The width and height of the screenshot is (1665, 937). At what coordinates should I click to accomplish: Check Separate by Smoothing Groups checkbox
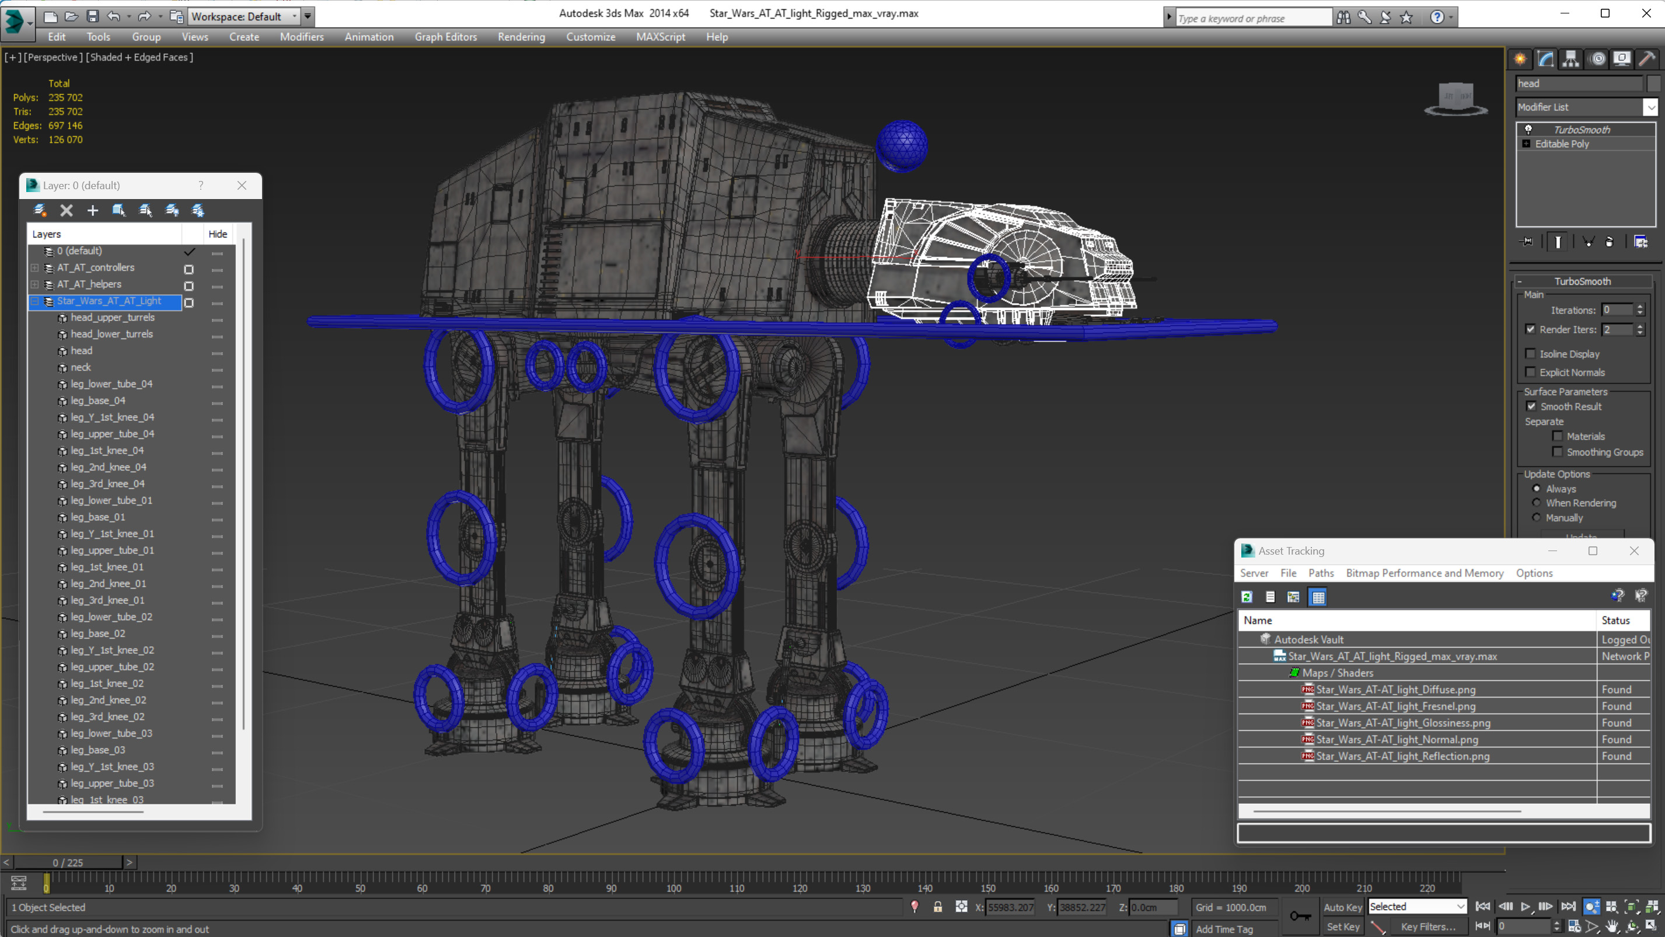(x=1558, y=451)
